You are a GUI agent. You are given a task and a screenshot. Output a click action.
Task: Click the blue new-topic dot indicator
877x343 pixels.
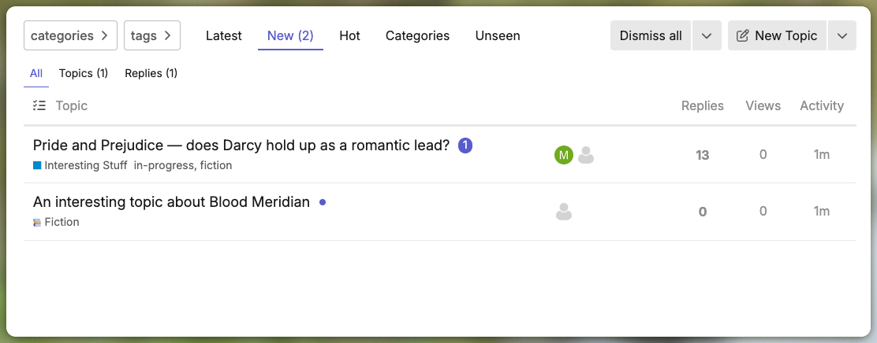322,202
